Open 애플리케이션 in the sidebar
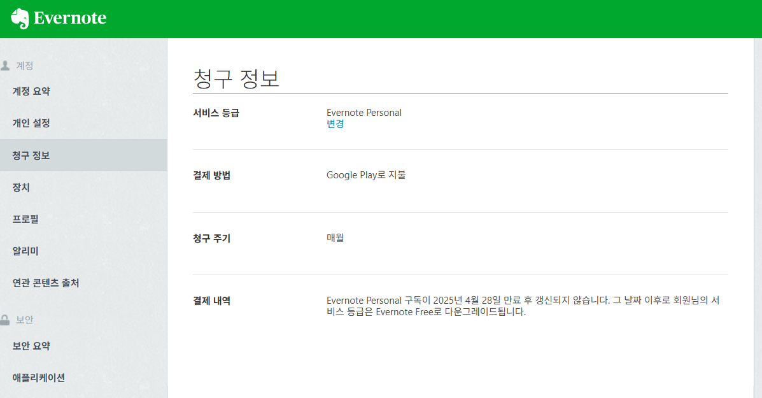 [x=38, y=378]
